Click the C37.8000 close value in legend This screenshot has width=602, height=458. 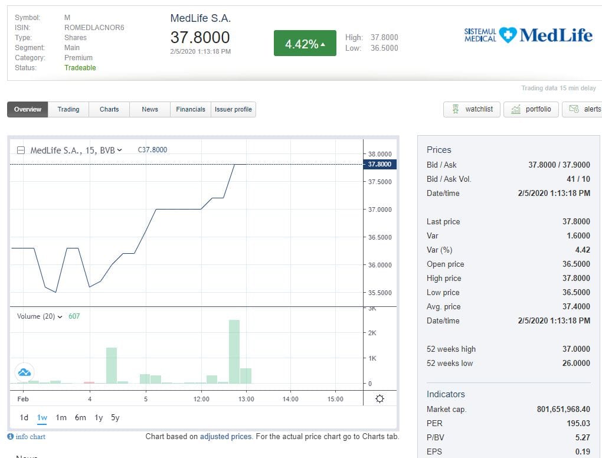152,150
